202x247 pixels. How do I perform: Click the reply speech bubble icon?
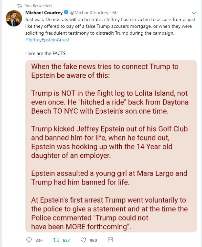click(x=29, y=240)
